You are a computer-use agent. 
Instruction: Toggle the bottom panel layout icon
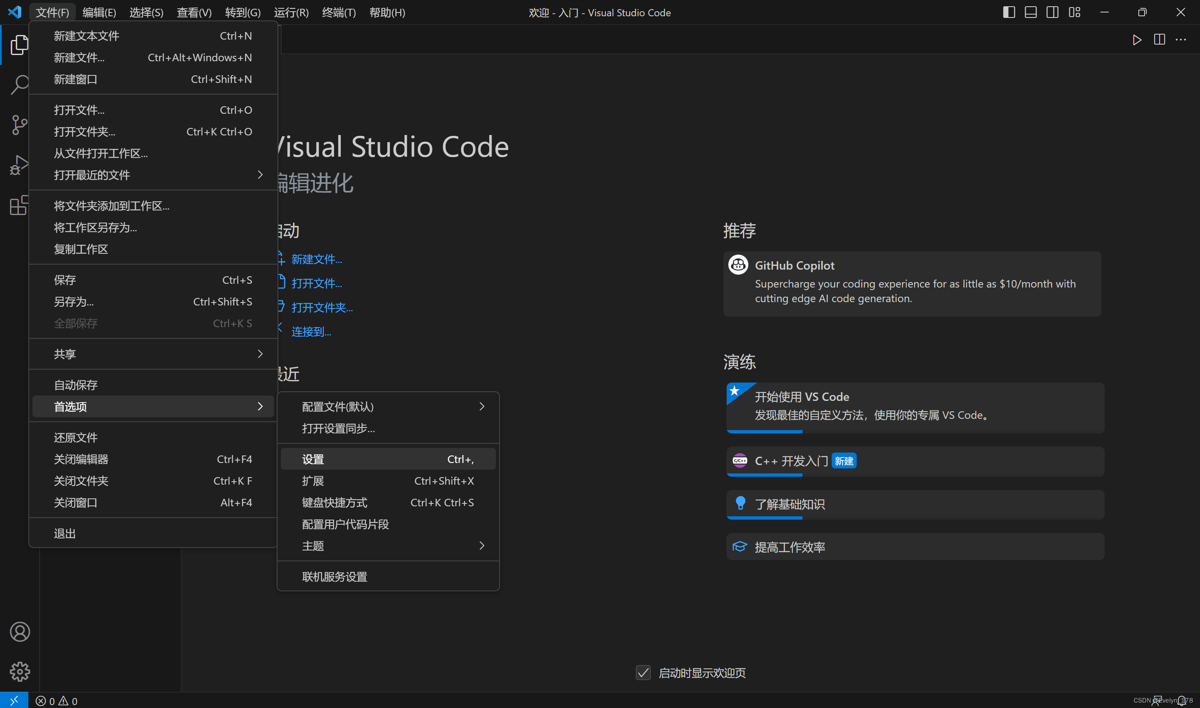pyautogui.click(x=1030, y=12)
